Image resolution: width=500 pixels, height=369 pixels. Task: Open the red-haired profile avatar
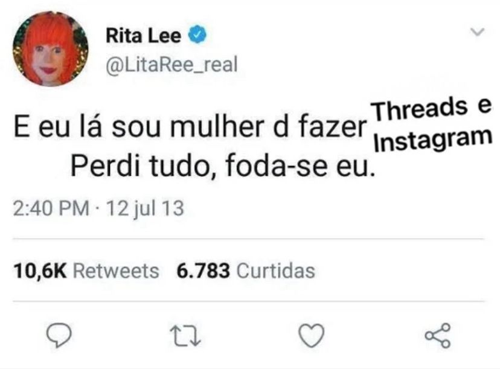point(50,50)
